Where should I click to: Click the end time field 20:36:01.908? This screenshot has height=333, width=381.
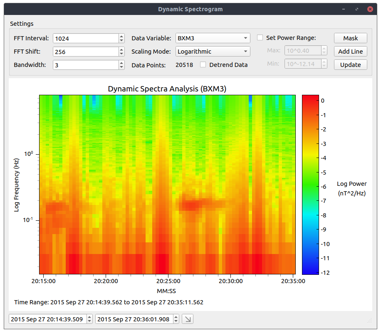coord(134,319)
